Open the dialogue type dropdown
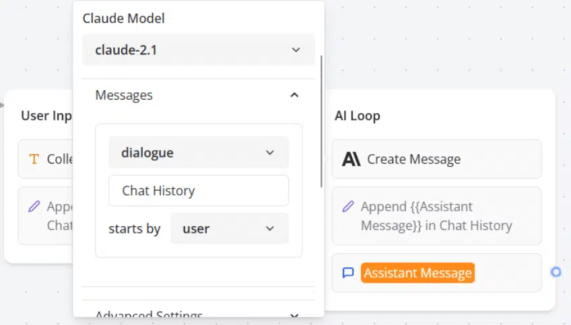571x325 pixels. pos(199,153)
